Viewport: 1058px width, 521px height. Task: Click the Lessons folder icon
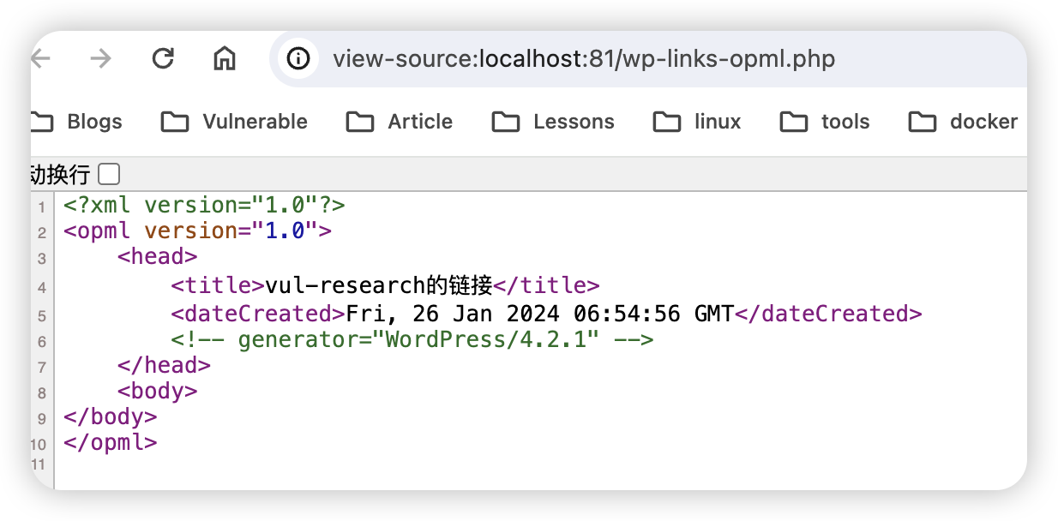tap(506, 122)
